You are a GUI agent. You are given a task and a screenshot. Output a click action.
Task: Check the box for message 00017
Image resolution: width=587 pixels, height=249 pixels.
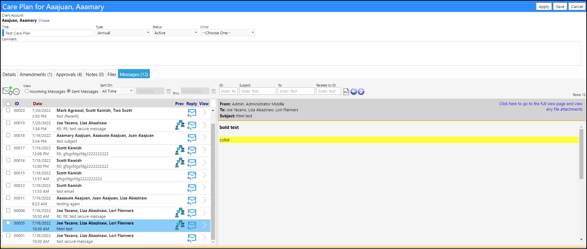[x=8, y=148]
